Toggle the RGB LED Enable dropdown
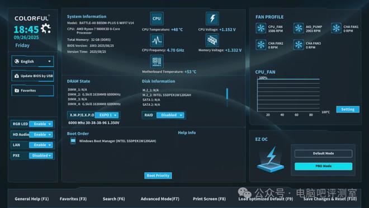The height and width of the screenshot is (208, 369). click(41, 124)
